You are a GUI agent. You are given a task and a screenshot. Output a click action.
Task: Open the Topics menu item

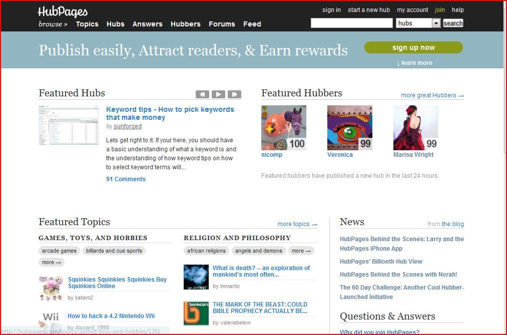[87, 24]
